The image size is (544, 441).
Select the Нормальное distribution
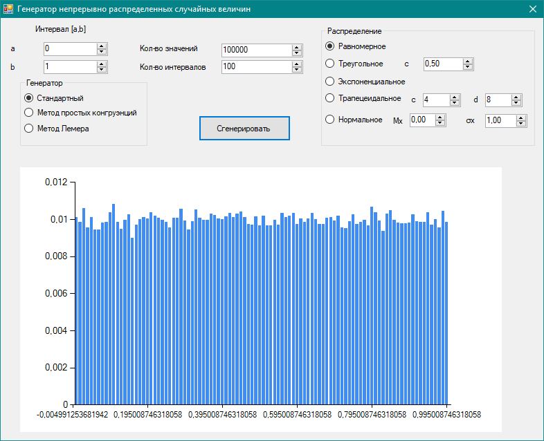[354, 120]
